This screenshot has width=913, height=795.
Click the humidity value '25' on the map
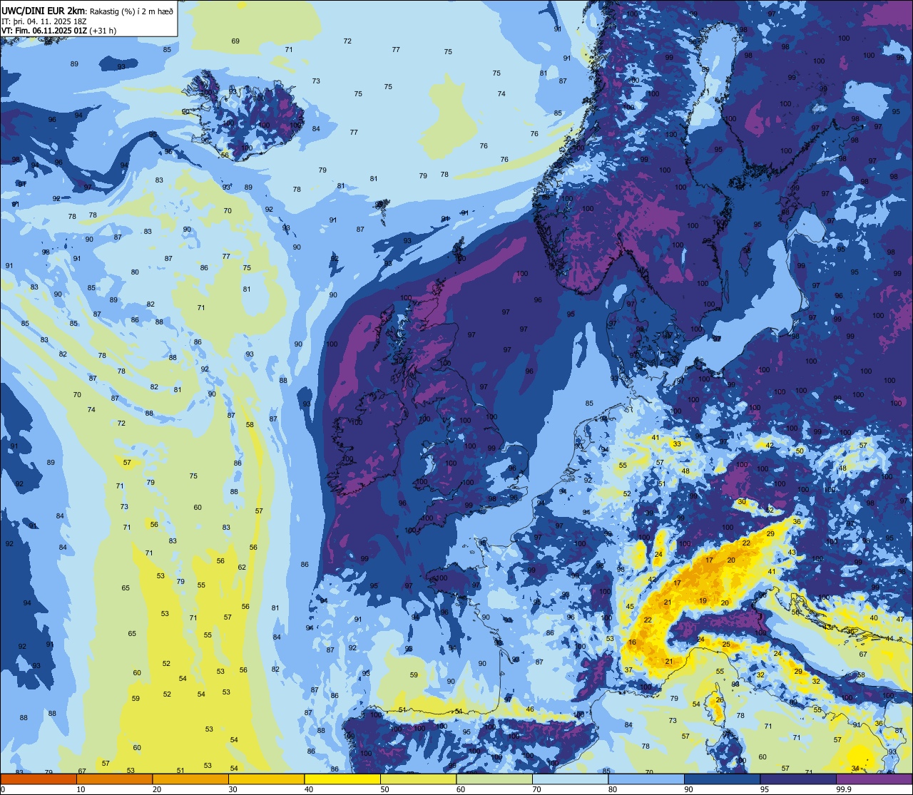(726, 644)
